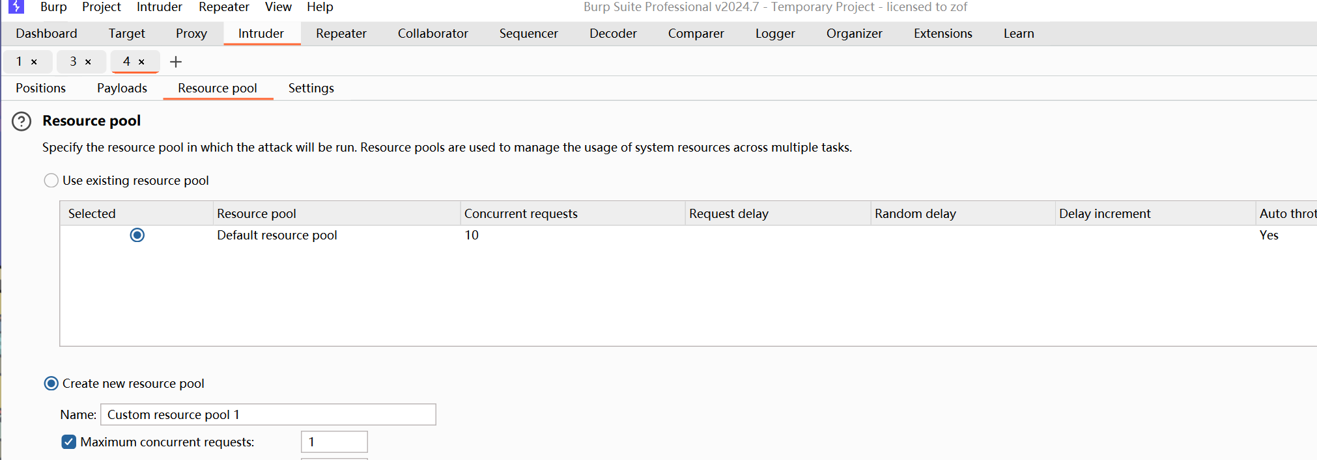The height and width of the screenshot is (460, 1317).
Task: Go to the Organizer tab
Action: 855,33
